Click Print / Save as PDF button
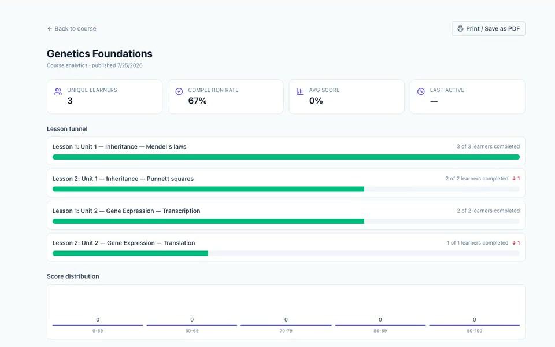 pos(489,29)
